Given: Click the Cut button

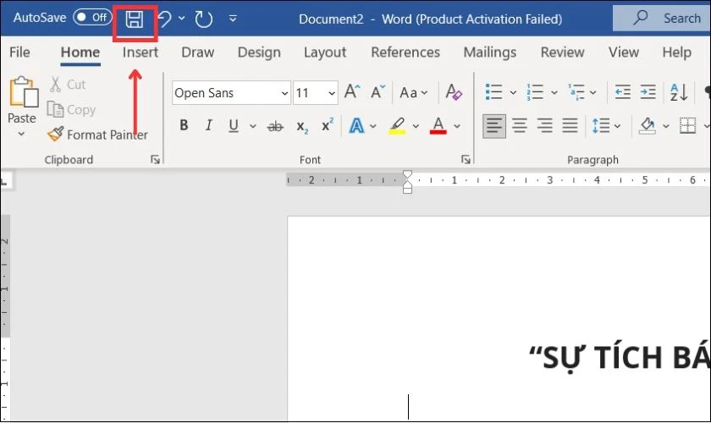Looking at the screenshot, I should click(68, 85).
